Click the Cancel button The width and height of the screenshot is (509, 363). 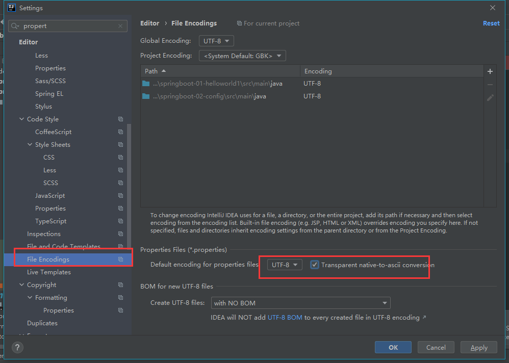tap(436, 347)
